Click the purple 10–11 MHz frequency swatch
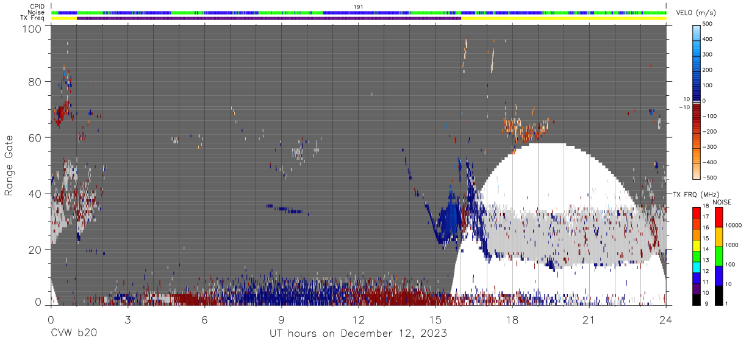 coord(697,288)
